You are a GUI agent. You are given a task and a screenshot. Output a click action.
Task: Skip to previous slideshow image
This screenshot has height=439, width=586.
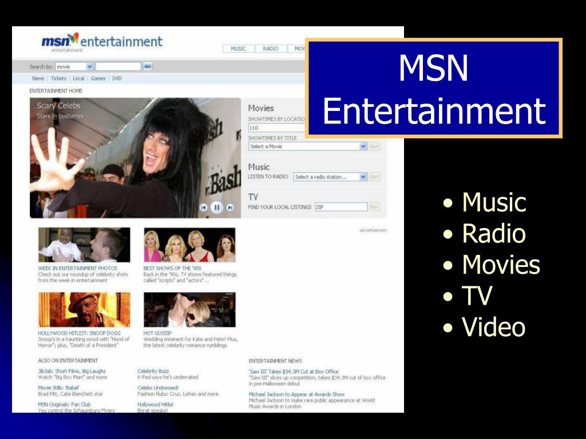click(x=203, y=207)
